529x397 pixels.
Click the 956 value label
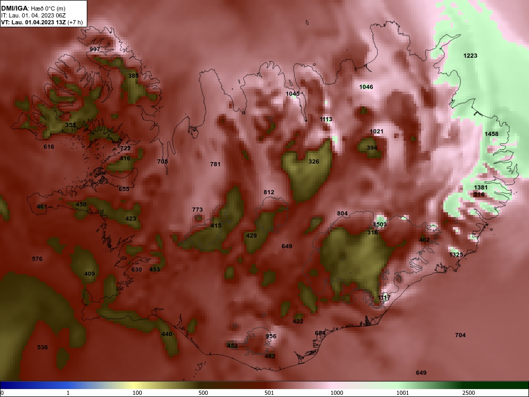[271, 336]
